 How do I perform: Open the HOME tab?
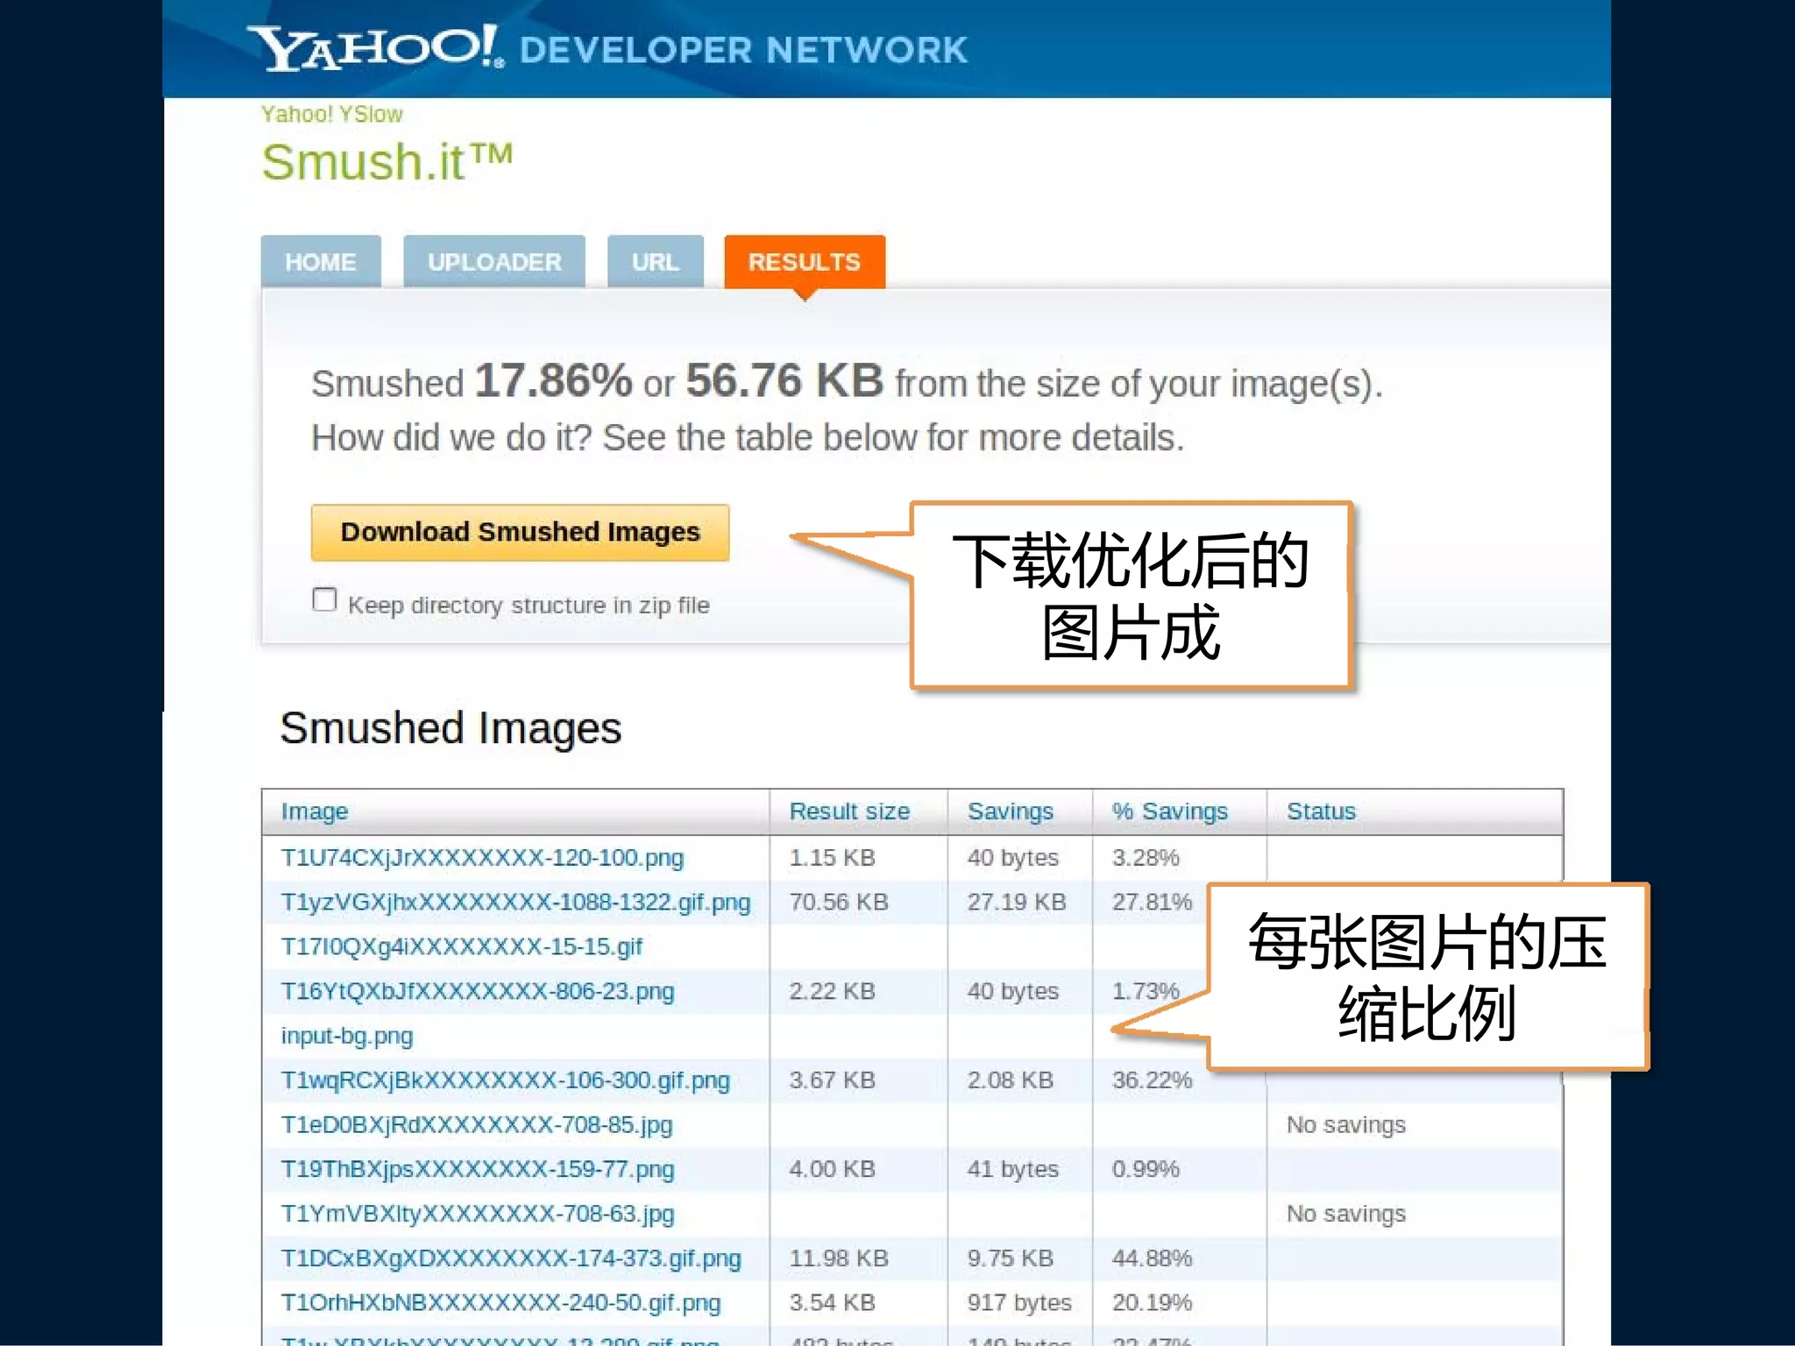(321, 261)
